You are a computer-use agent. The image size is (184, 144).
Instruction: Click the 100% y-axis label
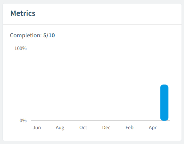(x=20, y=48)
